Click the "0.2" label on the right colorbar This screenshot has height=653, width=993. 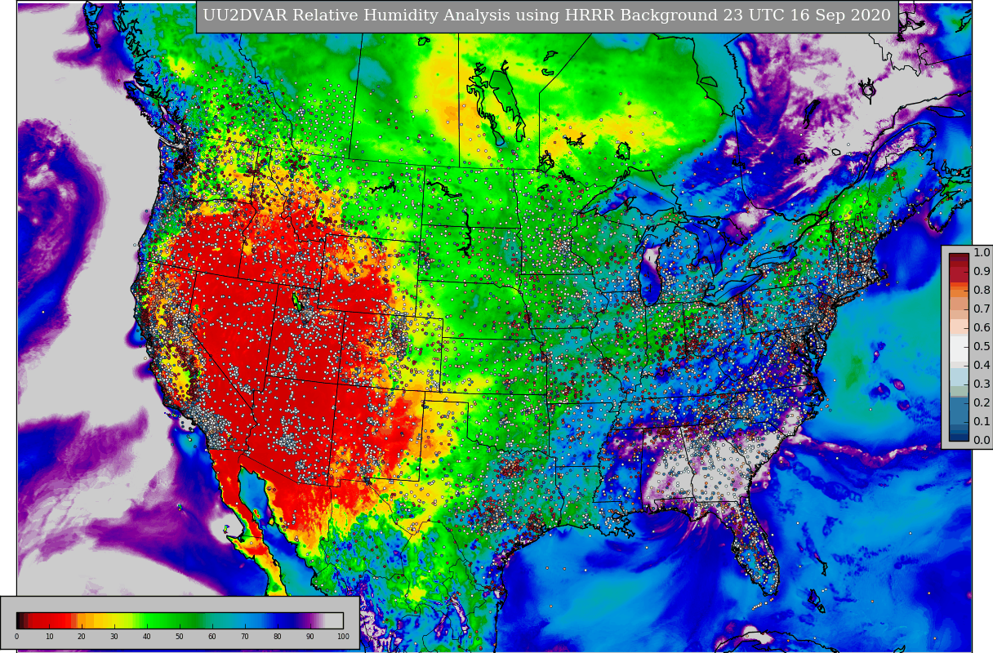981,403
